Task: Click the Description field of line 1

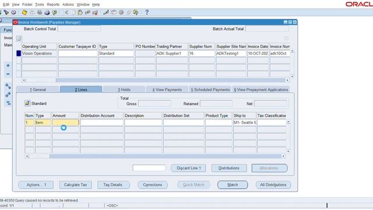Action: (x=143, y=123)
